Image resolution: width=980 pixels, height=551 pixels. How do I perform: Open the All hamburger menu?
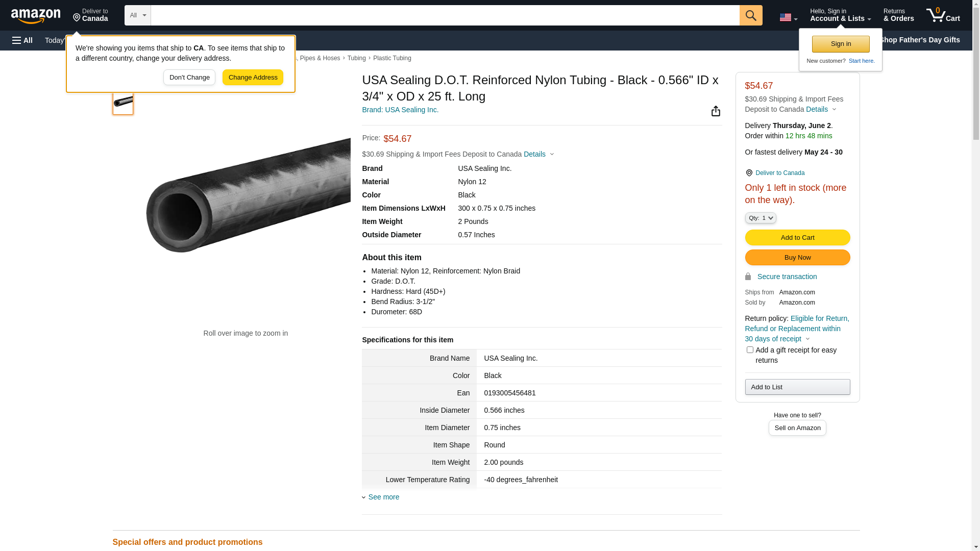(x=22, y=40)
